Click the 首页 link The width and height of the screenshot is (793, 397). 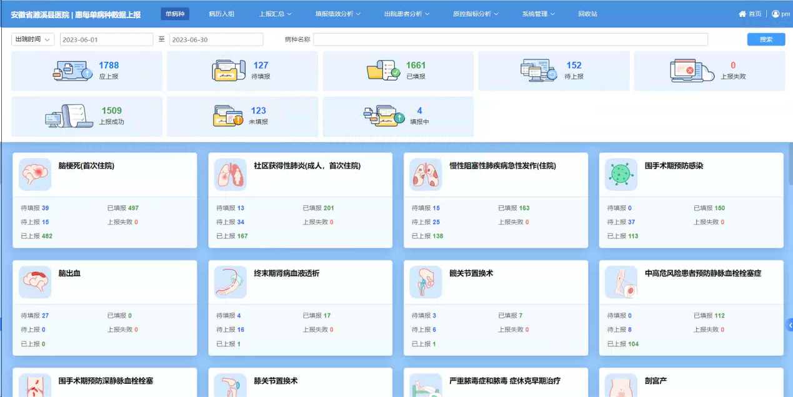[x=755, y=14]
